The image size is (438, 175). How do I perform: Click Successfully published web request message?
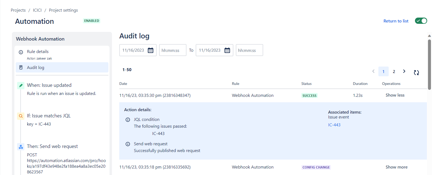(x=167, y=151)
